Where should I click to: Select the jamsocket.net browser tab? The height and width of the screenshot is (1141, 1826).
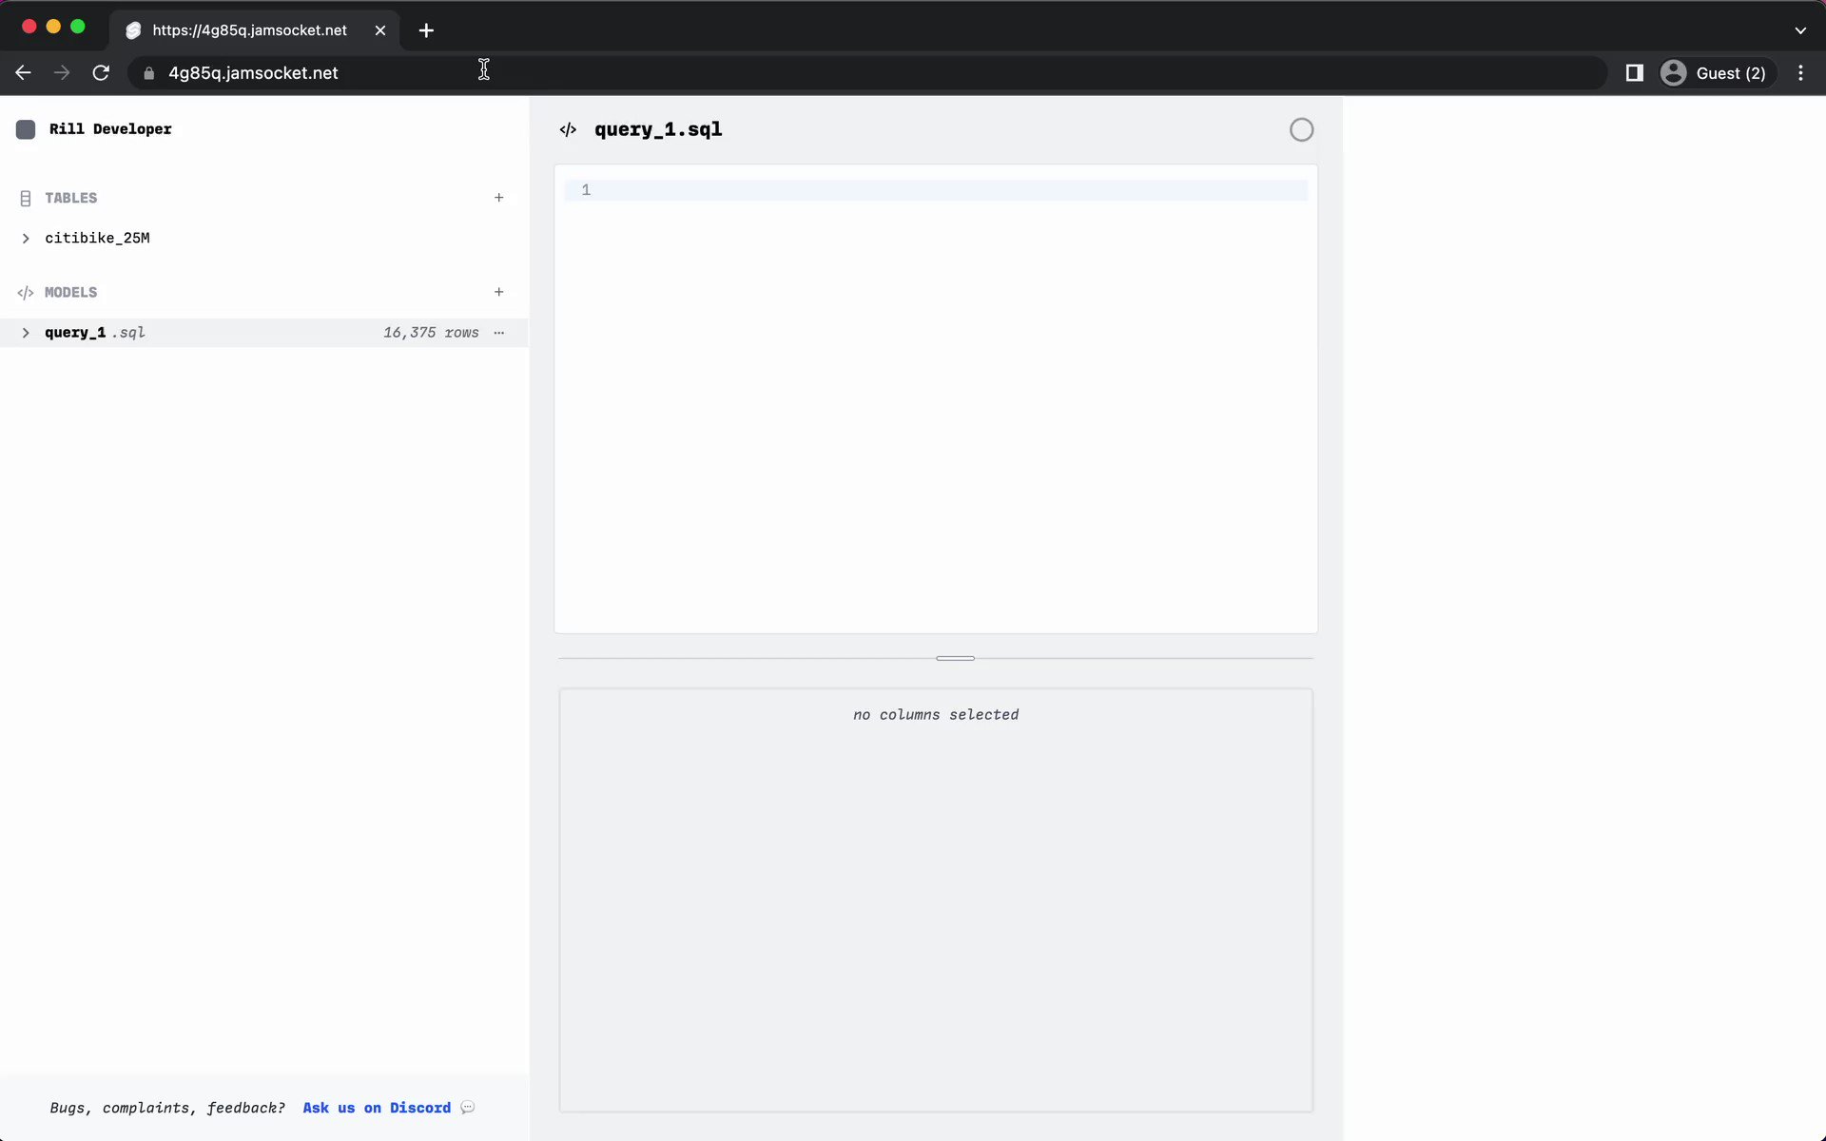pos(254,30)
